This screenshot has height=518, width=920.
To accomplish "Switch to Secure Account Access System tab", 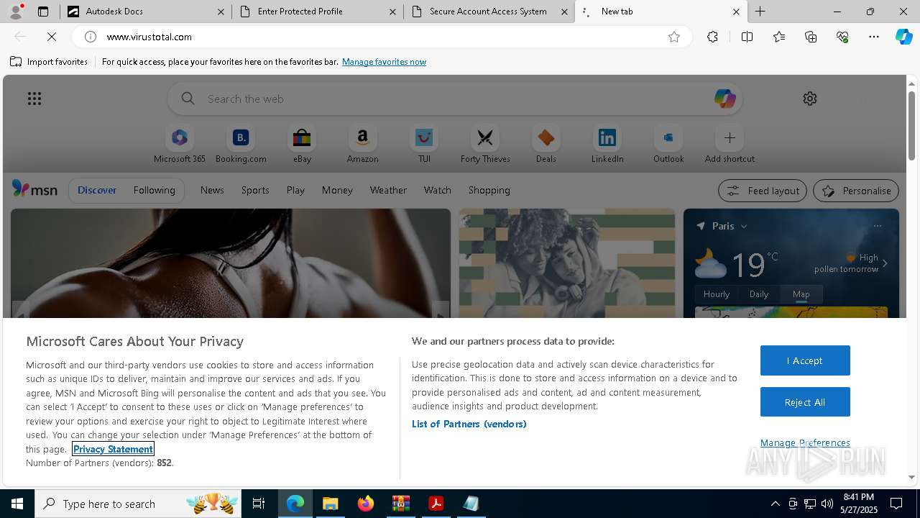I will pos(489,12).
